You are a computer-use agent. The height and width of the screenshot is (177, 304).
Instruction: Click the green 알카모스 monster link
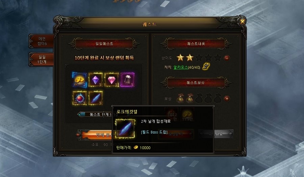(x=181, y=67)
